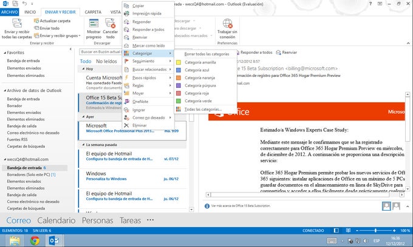
Task: Select Reenviar in the context menu
Action: click(148, 38)
